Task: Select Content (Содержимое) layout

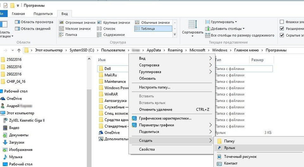Action: coord(111,35)
